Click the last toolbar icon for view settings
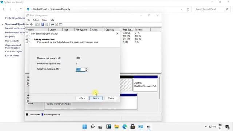This screenshot has height=131, width=233. pos(61,24)
